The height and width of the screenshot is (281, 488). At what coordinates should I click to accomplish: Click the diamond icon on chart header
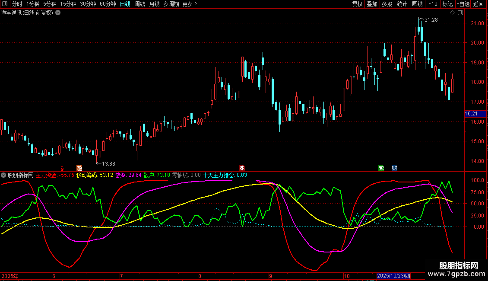pyautogui.click(x=453, y=13)
